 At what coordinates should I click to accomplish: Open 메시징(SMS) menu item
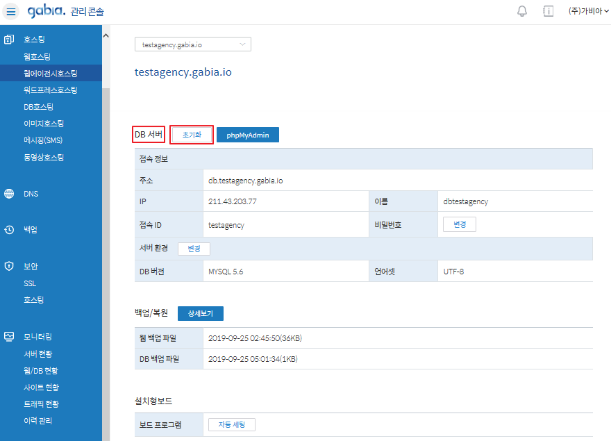point(43,140)
